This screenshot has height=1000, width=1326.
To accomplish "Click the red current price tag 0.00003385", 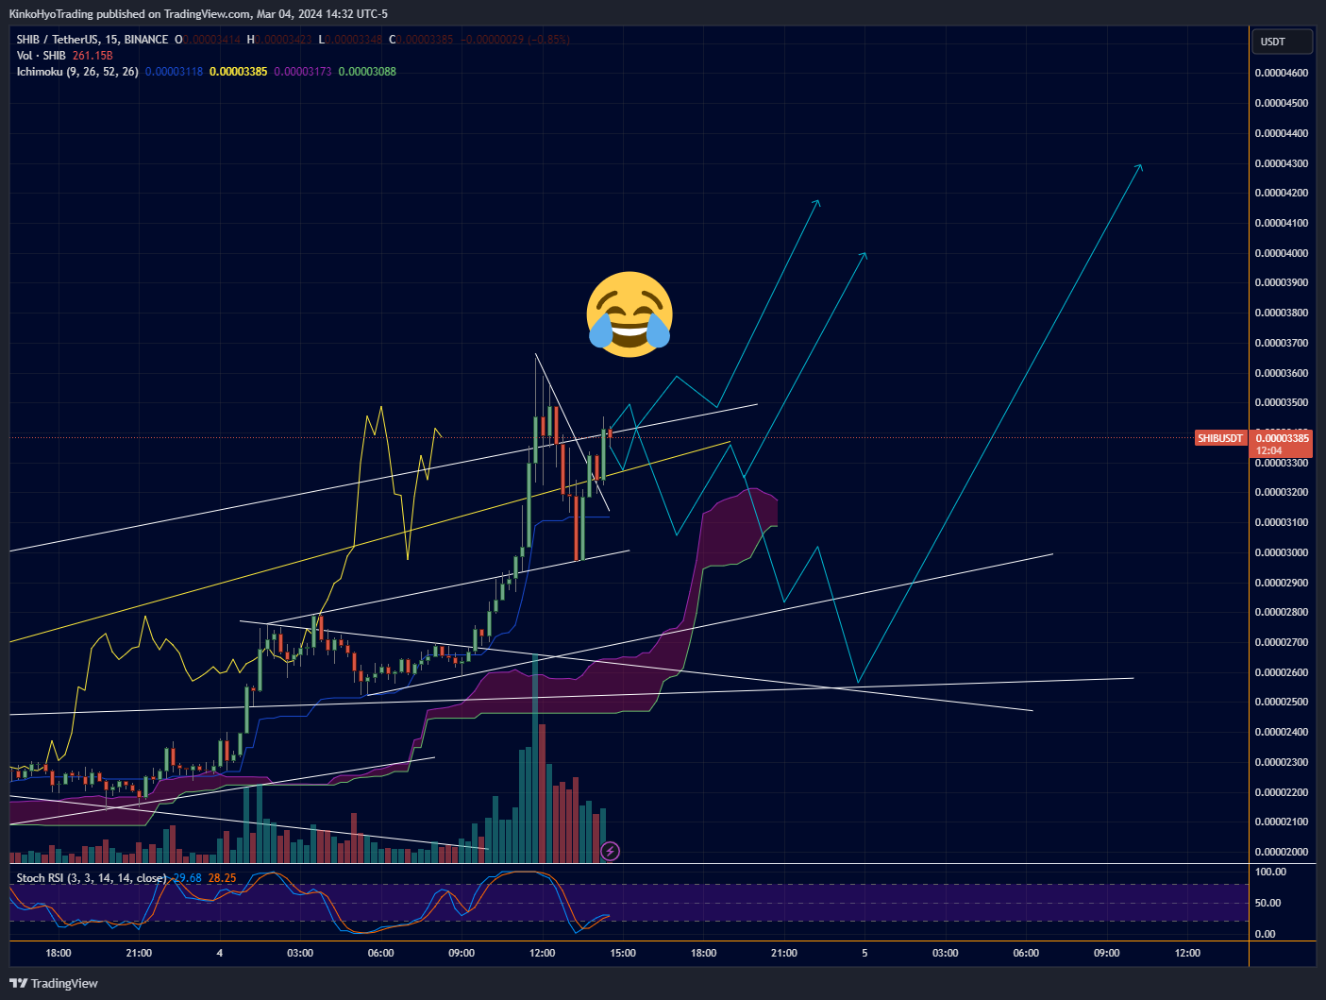I will [x=1282, y=438].
